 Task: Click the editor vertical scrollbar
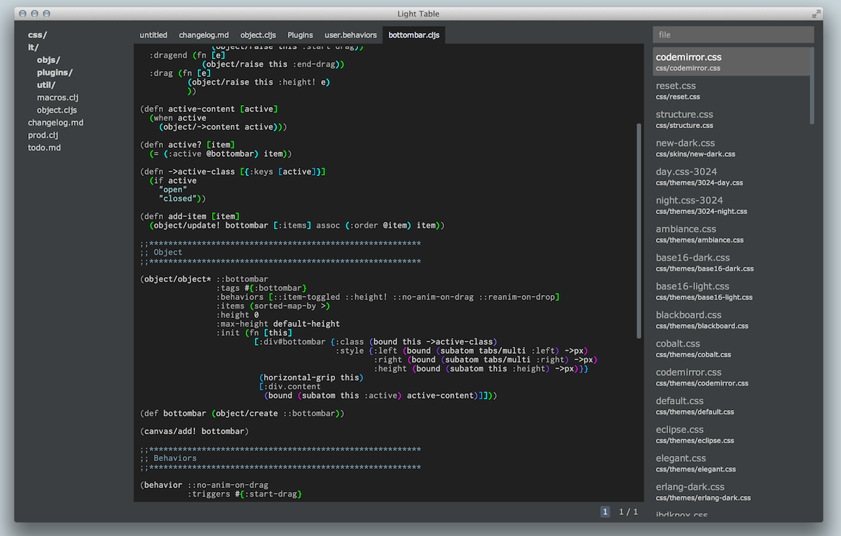click(x=639, y=231)
